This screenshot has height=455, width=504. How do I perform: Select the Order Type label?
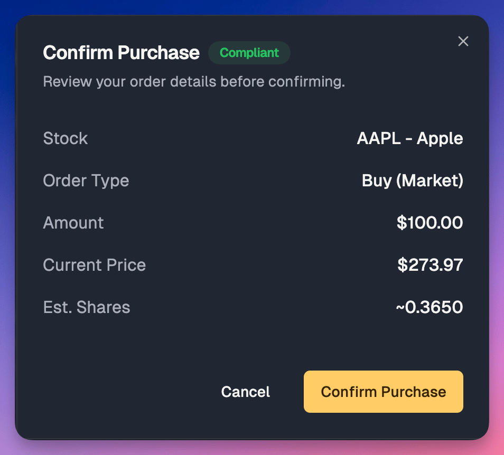tap(86, 181)
